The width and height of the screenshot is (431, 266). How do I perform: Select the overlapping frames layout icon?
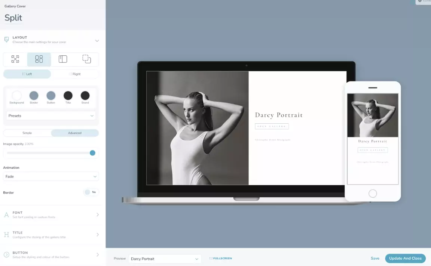pos(86,59)
